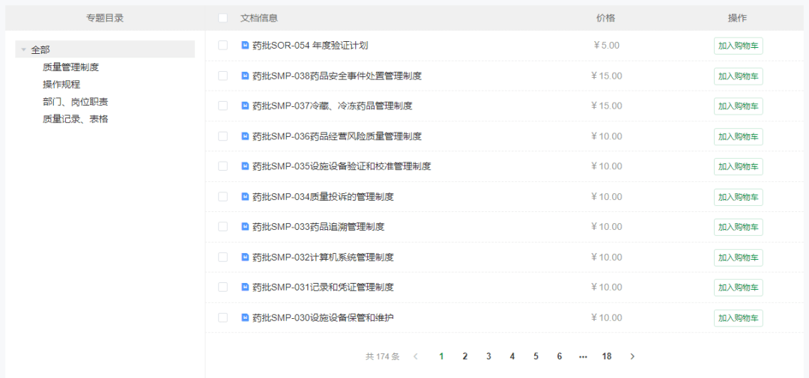Add 药批SMP-032 to shopping cart
The image size is (809, 378).
tap(739, 257)
